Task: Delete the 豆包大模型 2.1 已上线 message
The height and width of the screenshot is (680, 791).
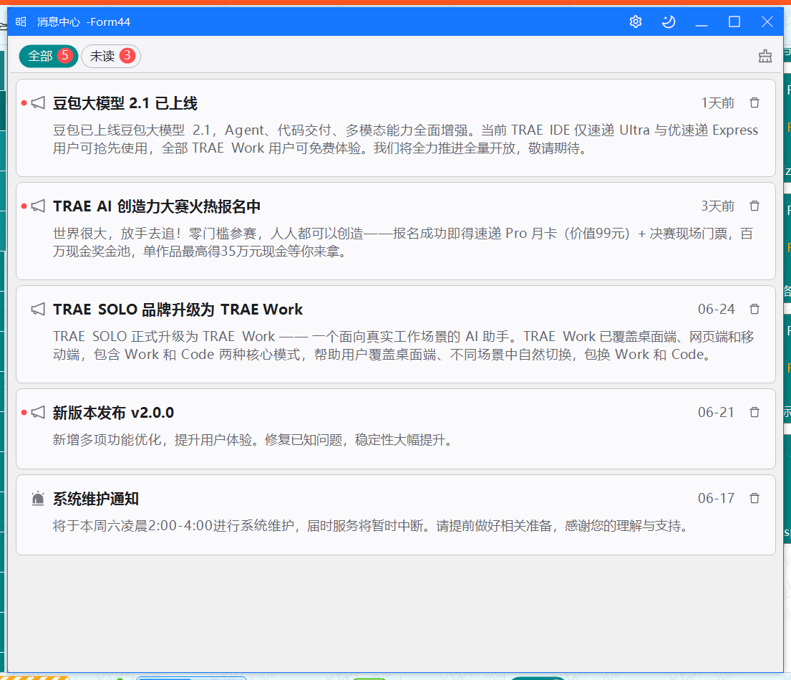Action: coord(754,103)
